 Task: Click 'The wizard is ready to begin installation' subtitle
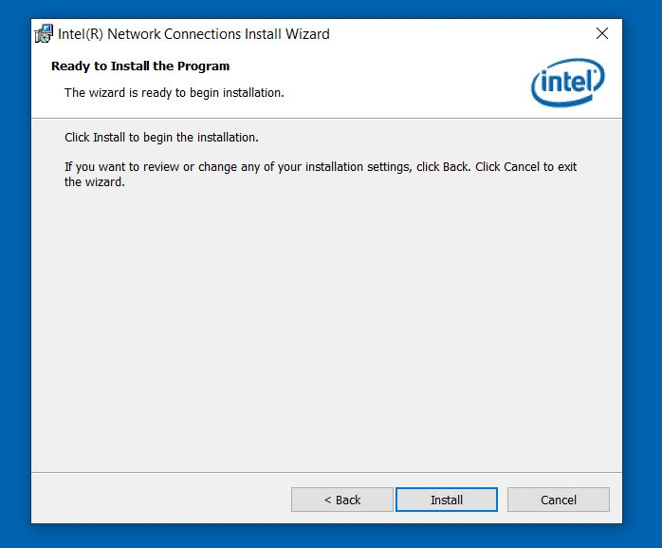[x=174, y=93]
